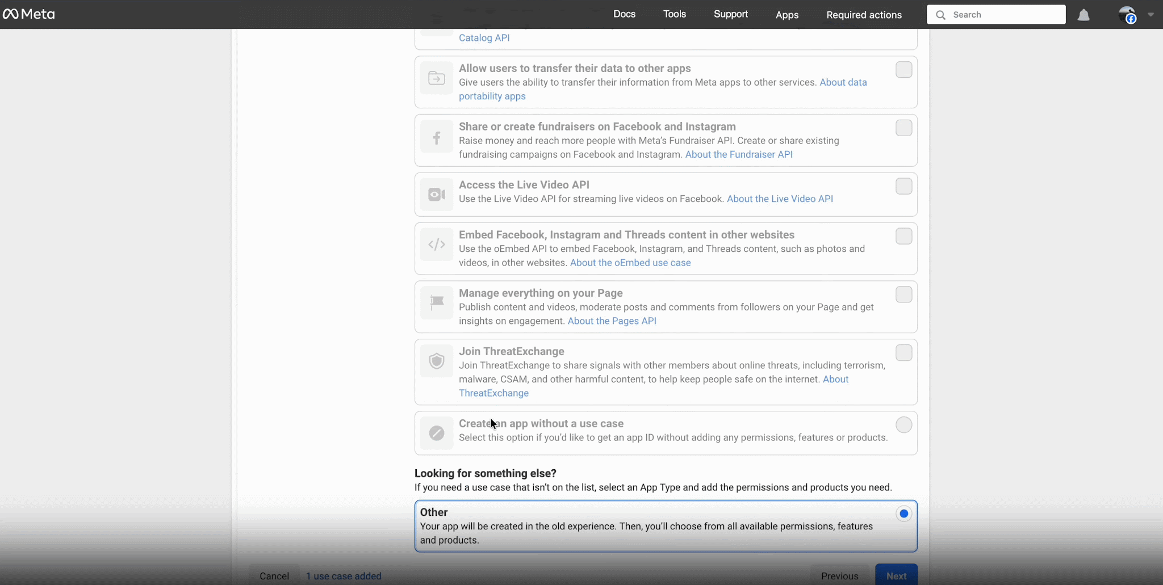Click the Meta logo
This screenshot has width=1163, height=585.
click(x=29, y=14)
